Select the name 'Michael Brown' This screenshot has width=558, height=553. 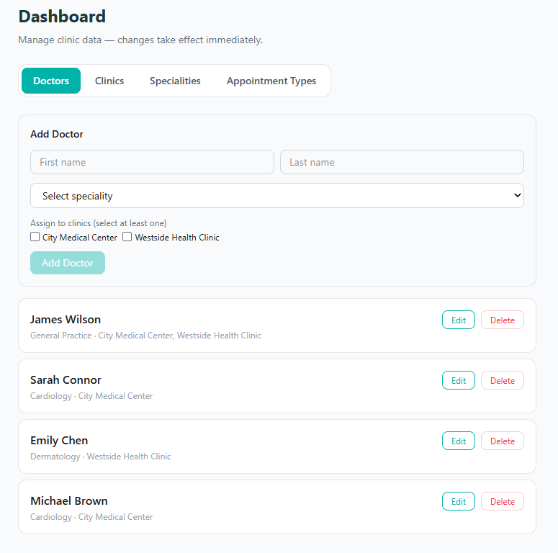69,501
